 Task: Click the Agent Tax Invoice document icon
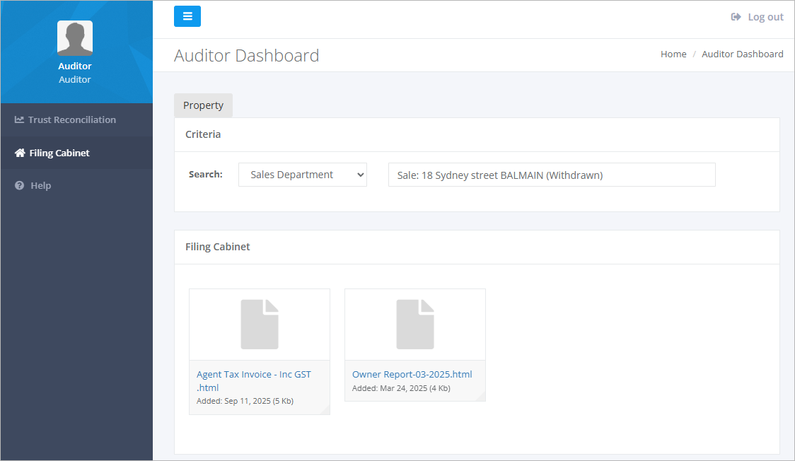[x=259, y=323]
